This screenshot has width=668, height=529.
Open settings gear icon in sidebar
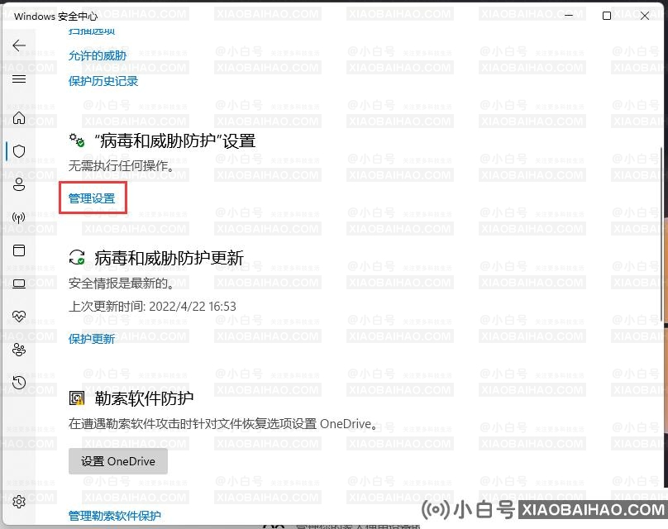tap(19, 502)
